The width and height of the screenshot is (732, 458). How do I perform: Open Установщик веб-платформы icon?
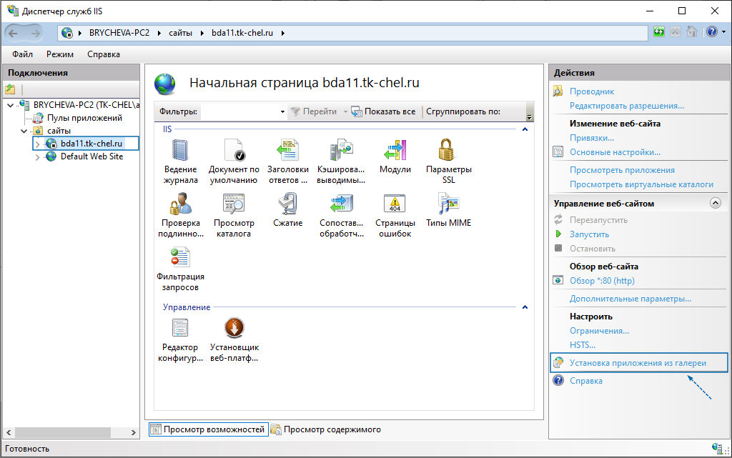(234, 339)
